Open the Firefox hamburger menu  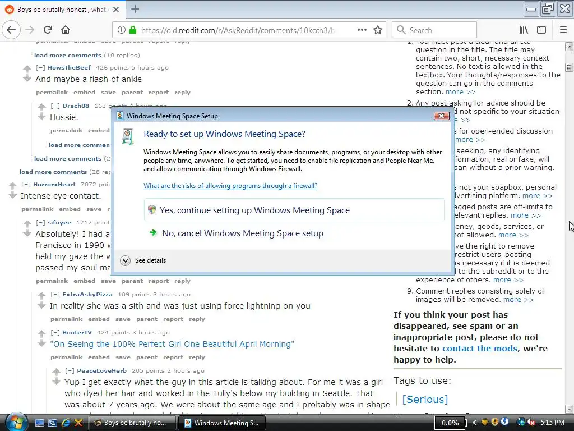[563, 30]
